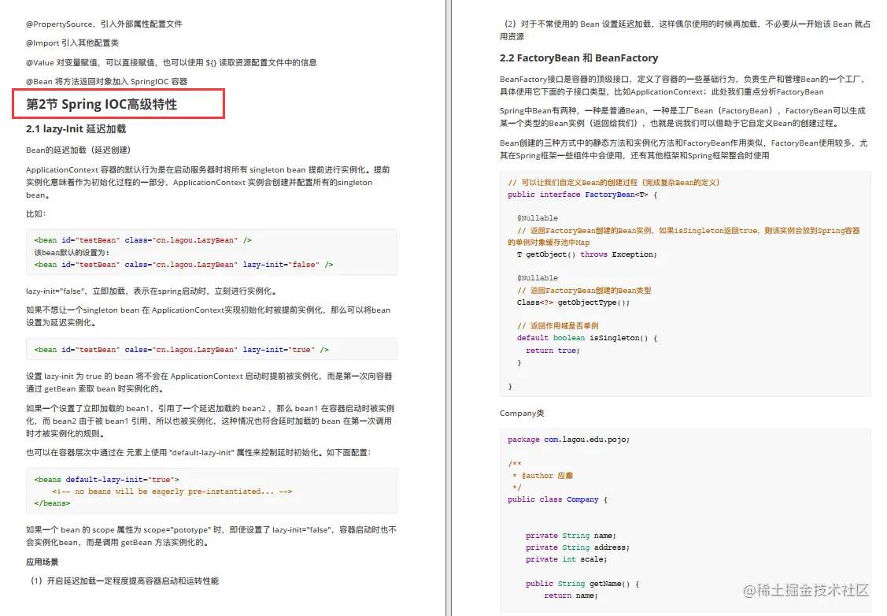Click the code line "该bean默认的设置为:"
Image resolution: width=887 pixels, height=616 pixels.
click(72, 253)
